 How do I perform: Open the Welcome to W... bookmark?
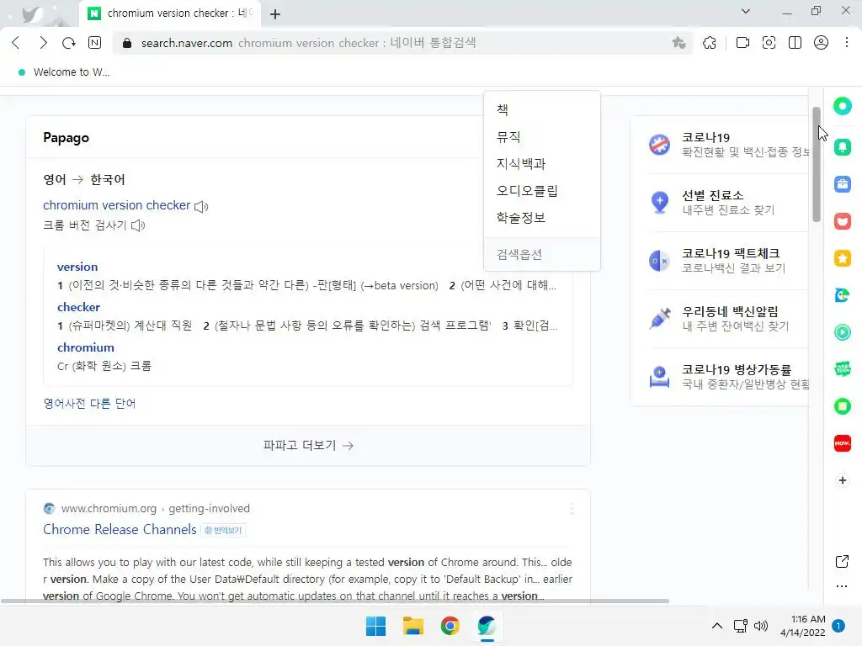pyautogui.click(x=64, y=72)
